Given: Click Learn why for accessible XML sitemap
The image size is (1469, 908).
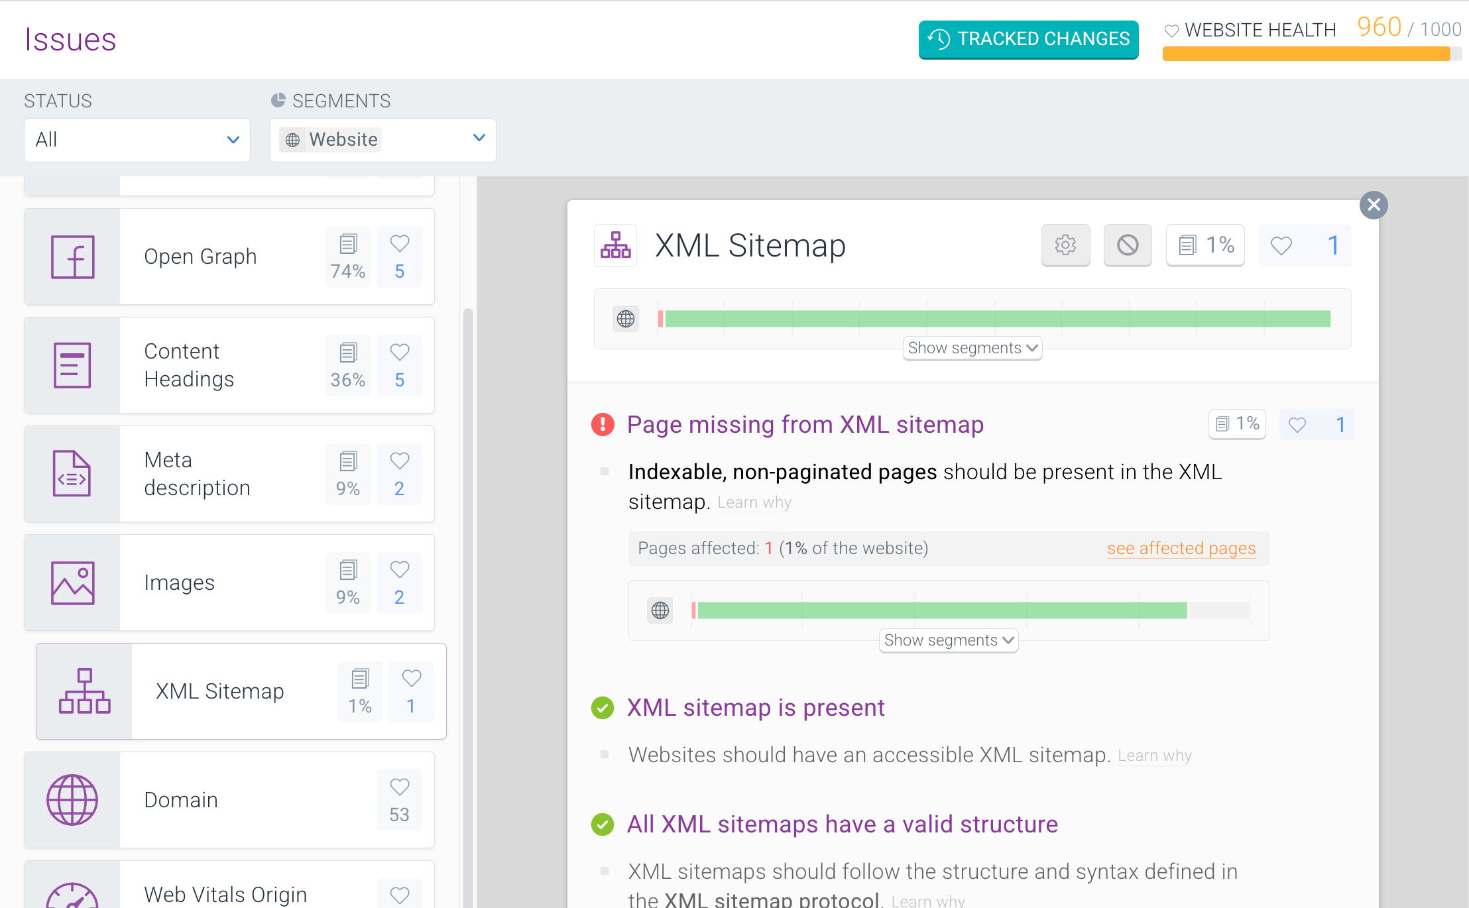Looking at the screenshot, I should click(1155, 756).
